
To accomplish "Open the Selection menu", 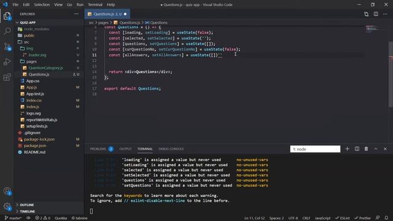I will click(42, 4).
